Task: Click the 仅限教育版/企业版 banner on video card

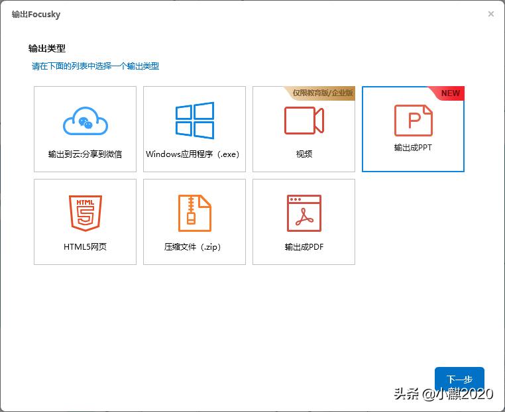Action: 321,93
